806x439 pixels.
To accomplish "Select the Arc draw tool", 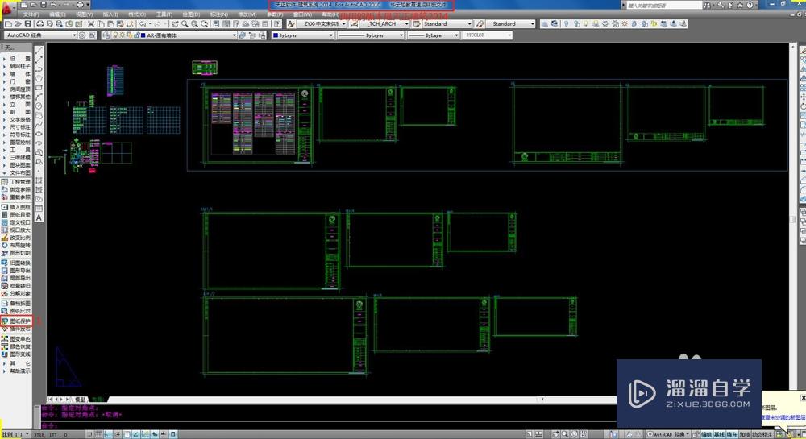I will 39,97.
